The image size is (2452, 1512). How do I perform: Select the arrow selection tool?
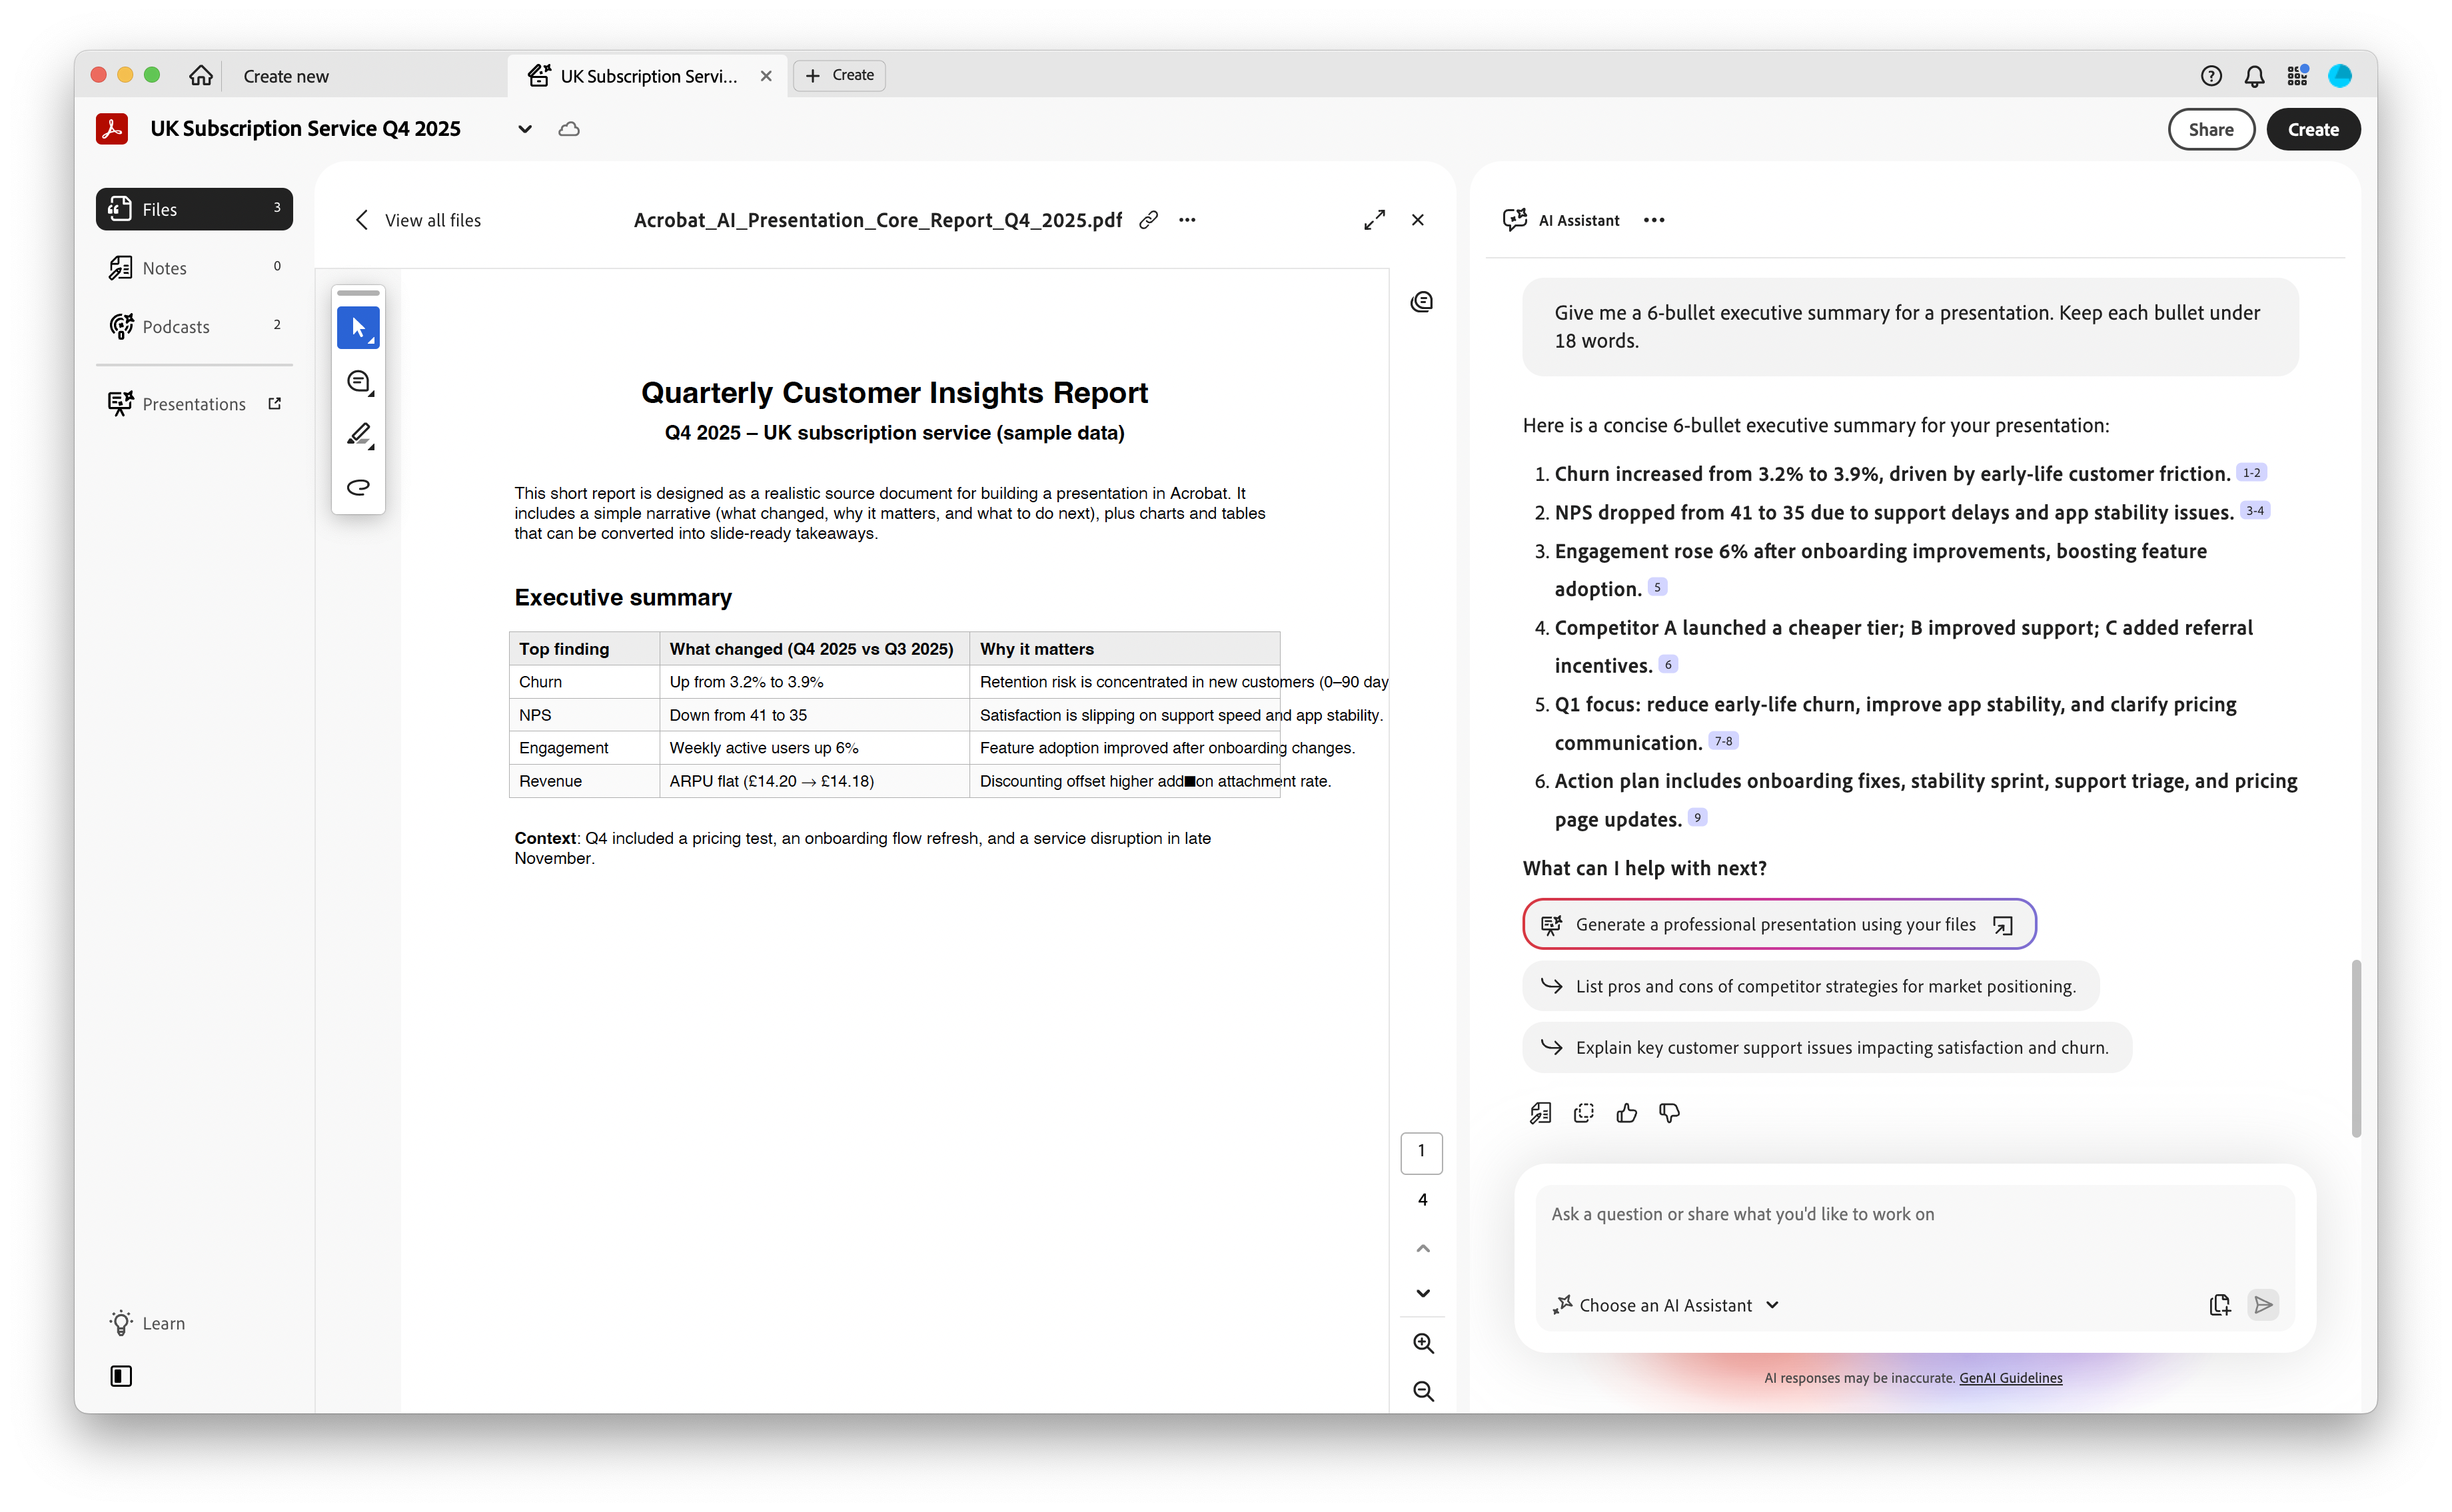coord(358,327)
